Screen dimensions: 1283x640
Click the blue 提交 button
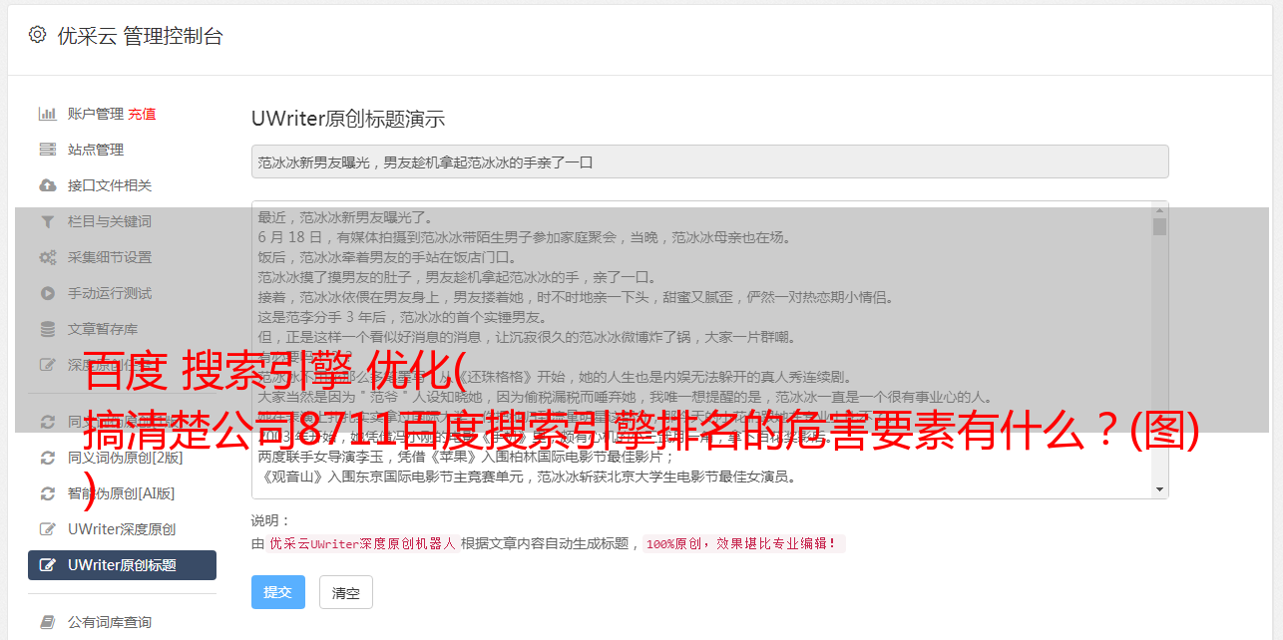277,592
